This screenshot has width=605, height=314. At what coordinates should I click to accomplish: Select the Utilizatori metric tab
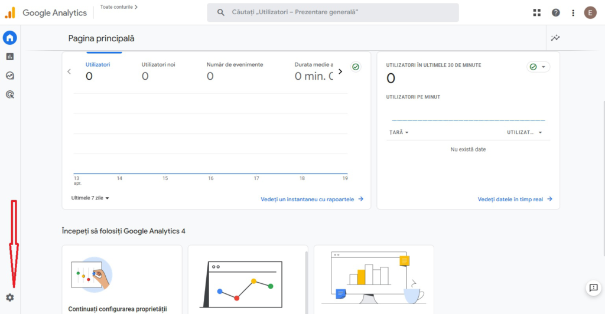[x=97, y=71]
